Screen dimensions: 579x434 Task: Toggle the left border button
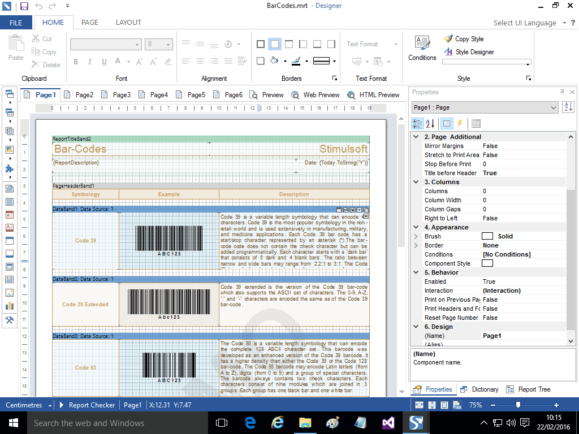[303, 44]
